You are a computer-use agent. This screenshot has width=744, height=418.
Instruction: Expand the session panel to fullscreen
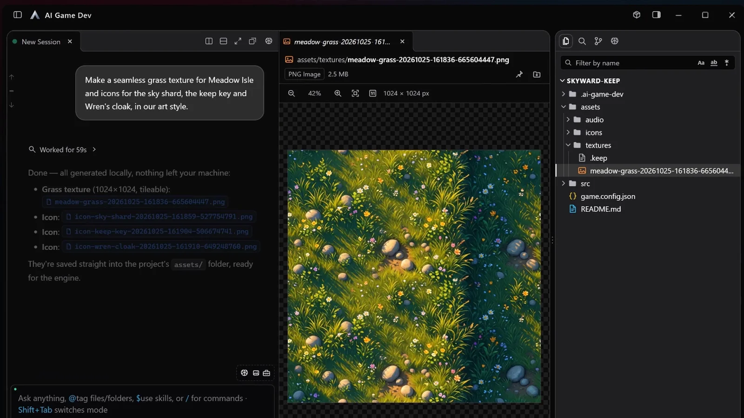point(238,41)
